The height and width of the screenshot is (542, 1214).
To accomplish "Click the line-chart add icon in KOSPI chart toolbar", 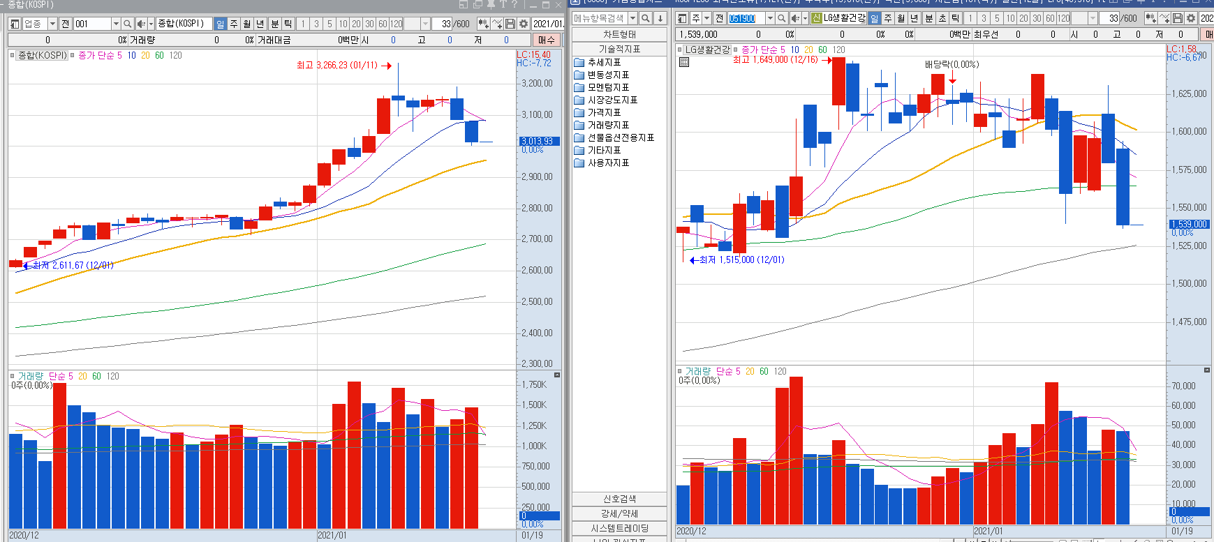I will pos(497,24).
